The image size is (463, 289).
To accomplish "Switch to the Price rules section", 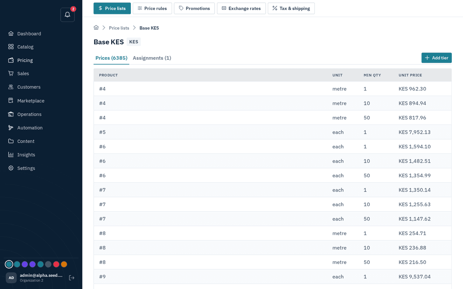I will click(152, 8).
